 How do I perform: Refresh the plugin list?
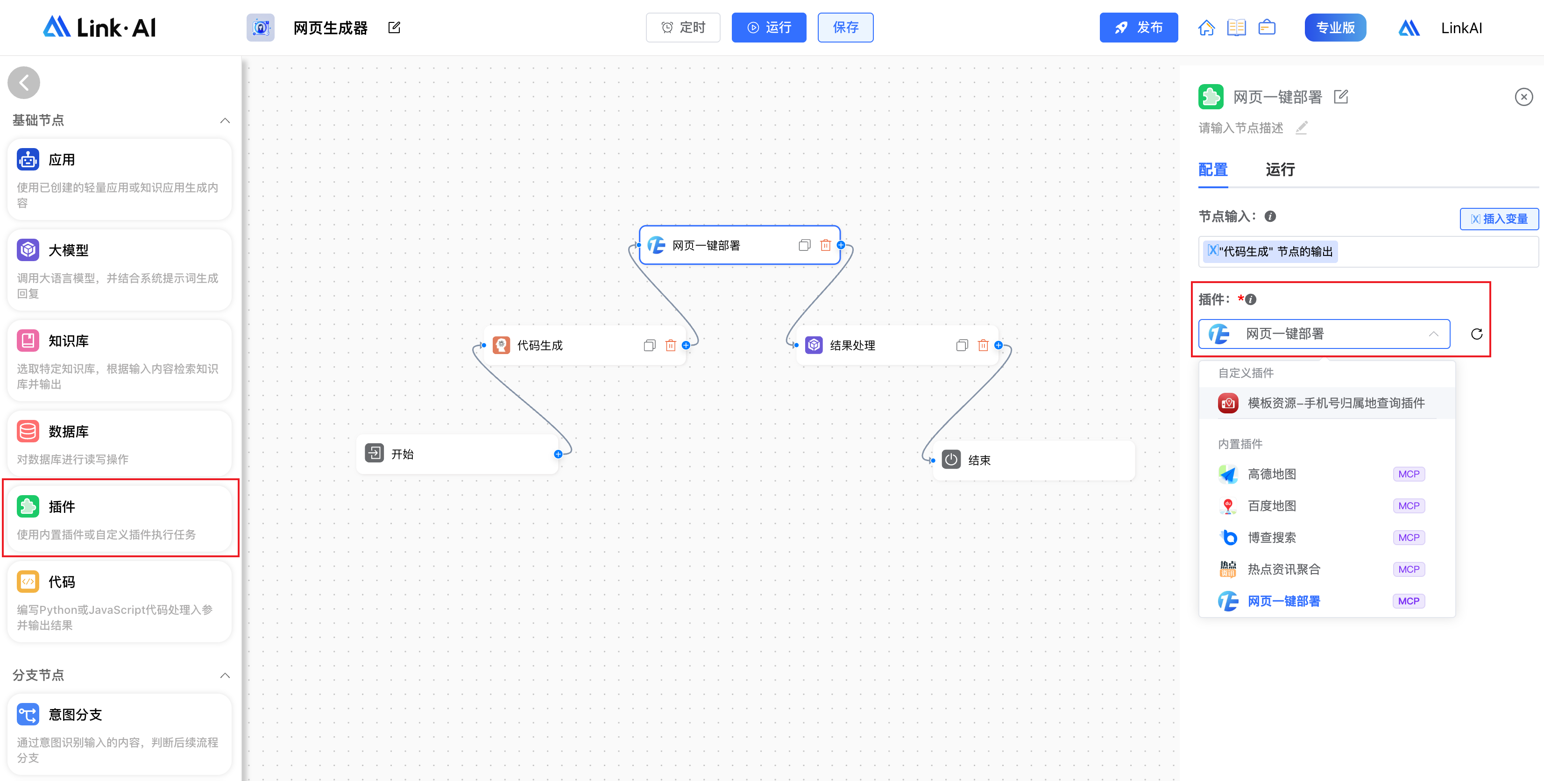pyautogui.click(x=1477, y=334)
